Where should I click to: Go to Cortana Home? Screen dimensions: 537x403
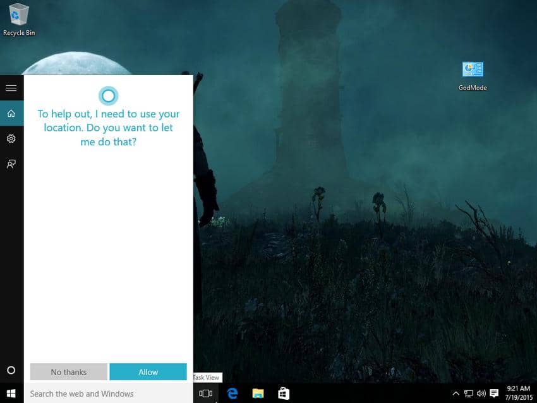pyautogui.click(x=11, y=114)
